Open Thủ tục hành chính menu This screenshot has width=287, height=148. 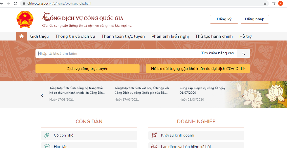point(214,36)
